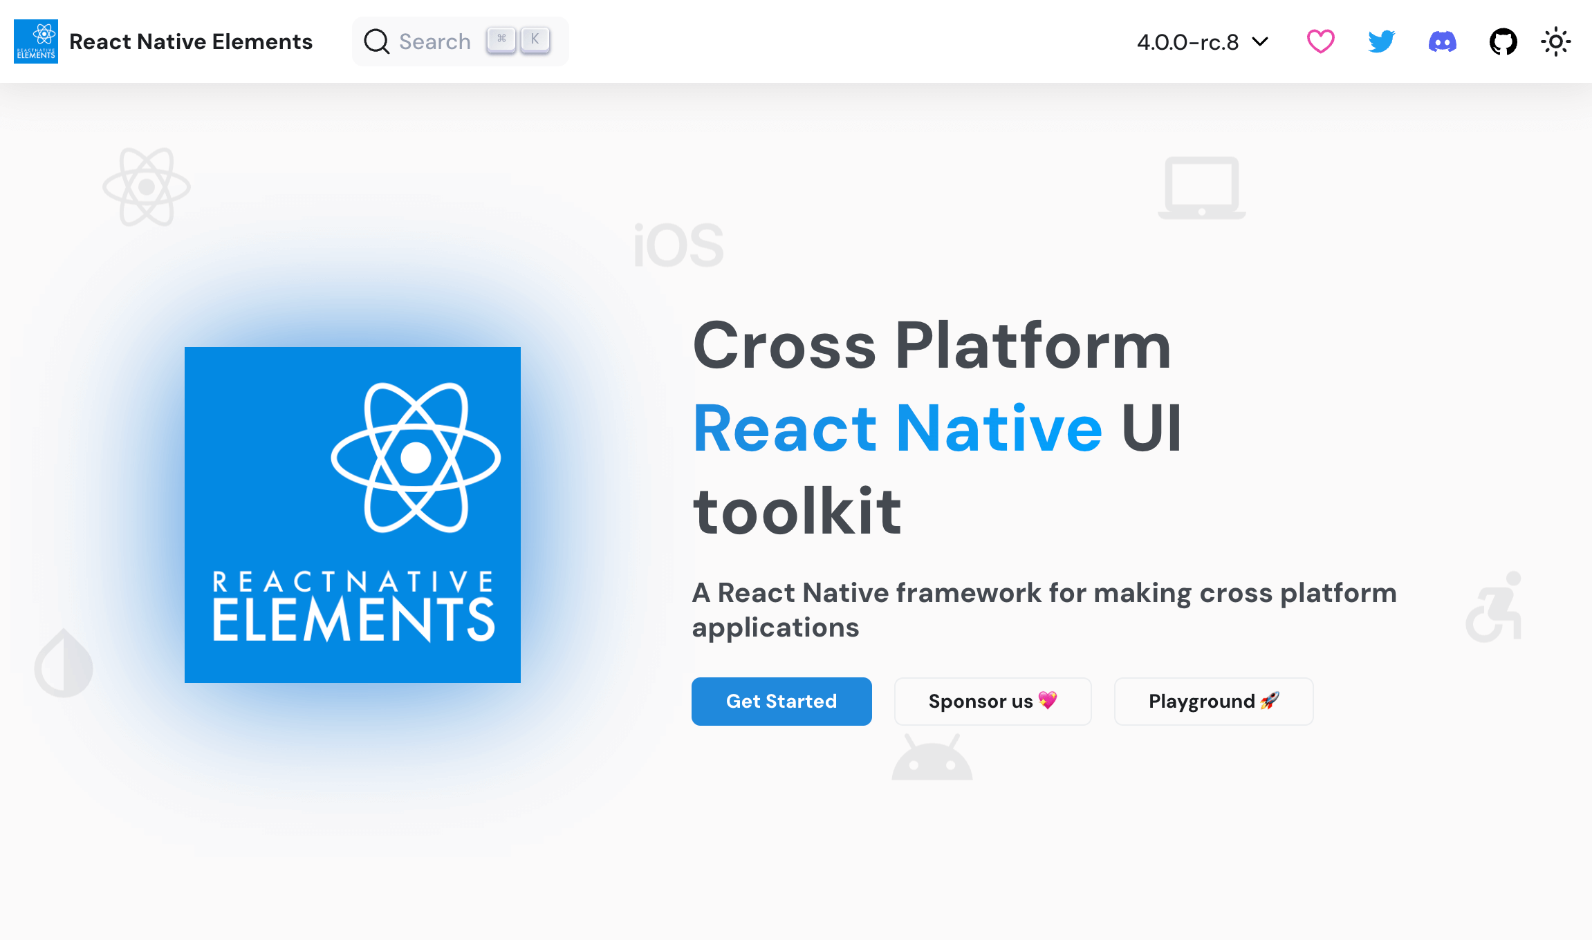Image resolution: width=1592 pixels, height=940 pixels.
Task: Click the ⌘K shortcut badge
Action: [x=516, y=39]
